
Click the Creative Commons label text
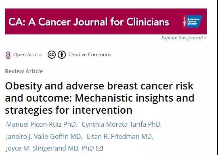90,55
